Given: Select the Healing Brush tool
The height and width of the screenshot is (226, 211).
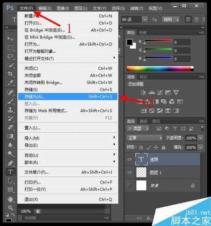Looking at the screenshot, I should click(10, 92).
